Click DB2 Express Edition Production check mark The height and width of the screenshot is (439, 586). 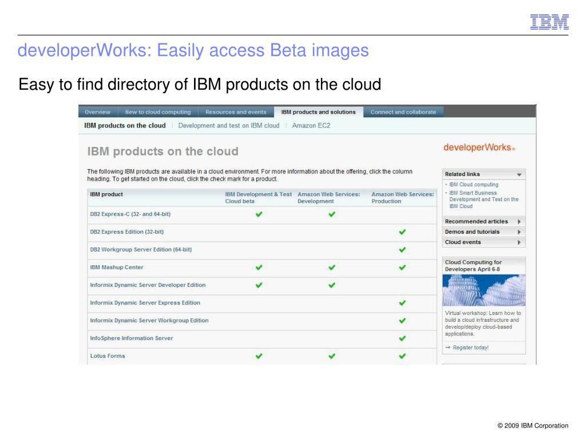click(402, 232)
